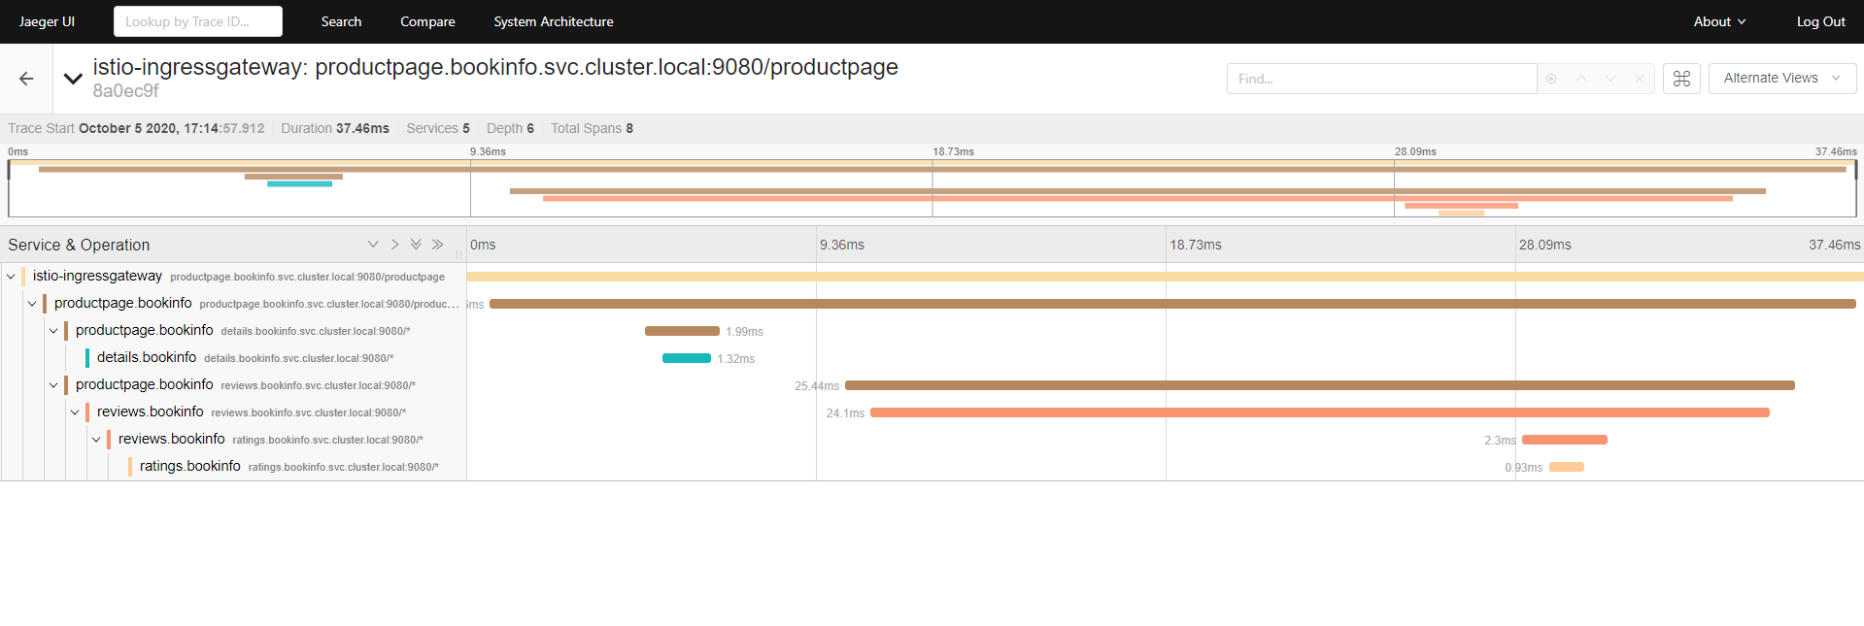Open the Alternate Views dropdown
The height and width of the screenshot is (626, 1864).
(x=1782, y=79)
